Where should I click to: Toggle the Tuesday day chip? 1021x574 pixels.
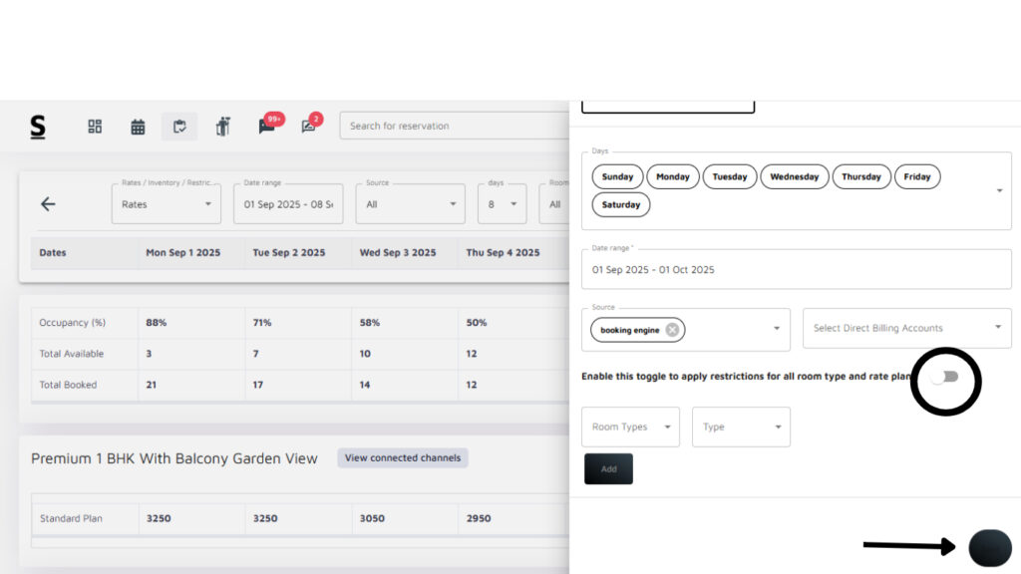pyautogui.click(x=729, y=176)
